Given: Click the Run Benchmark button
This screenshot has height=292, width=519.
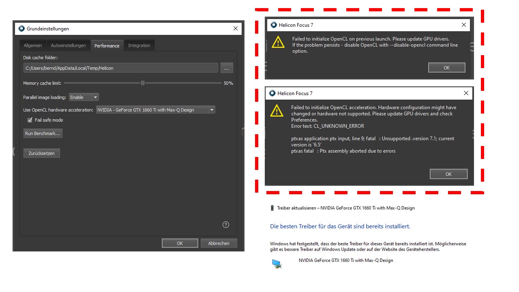Looking at the screenshot, I should (43, 133).
